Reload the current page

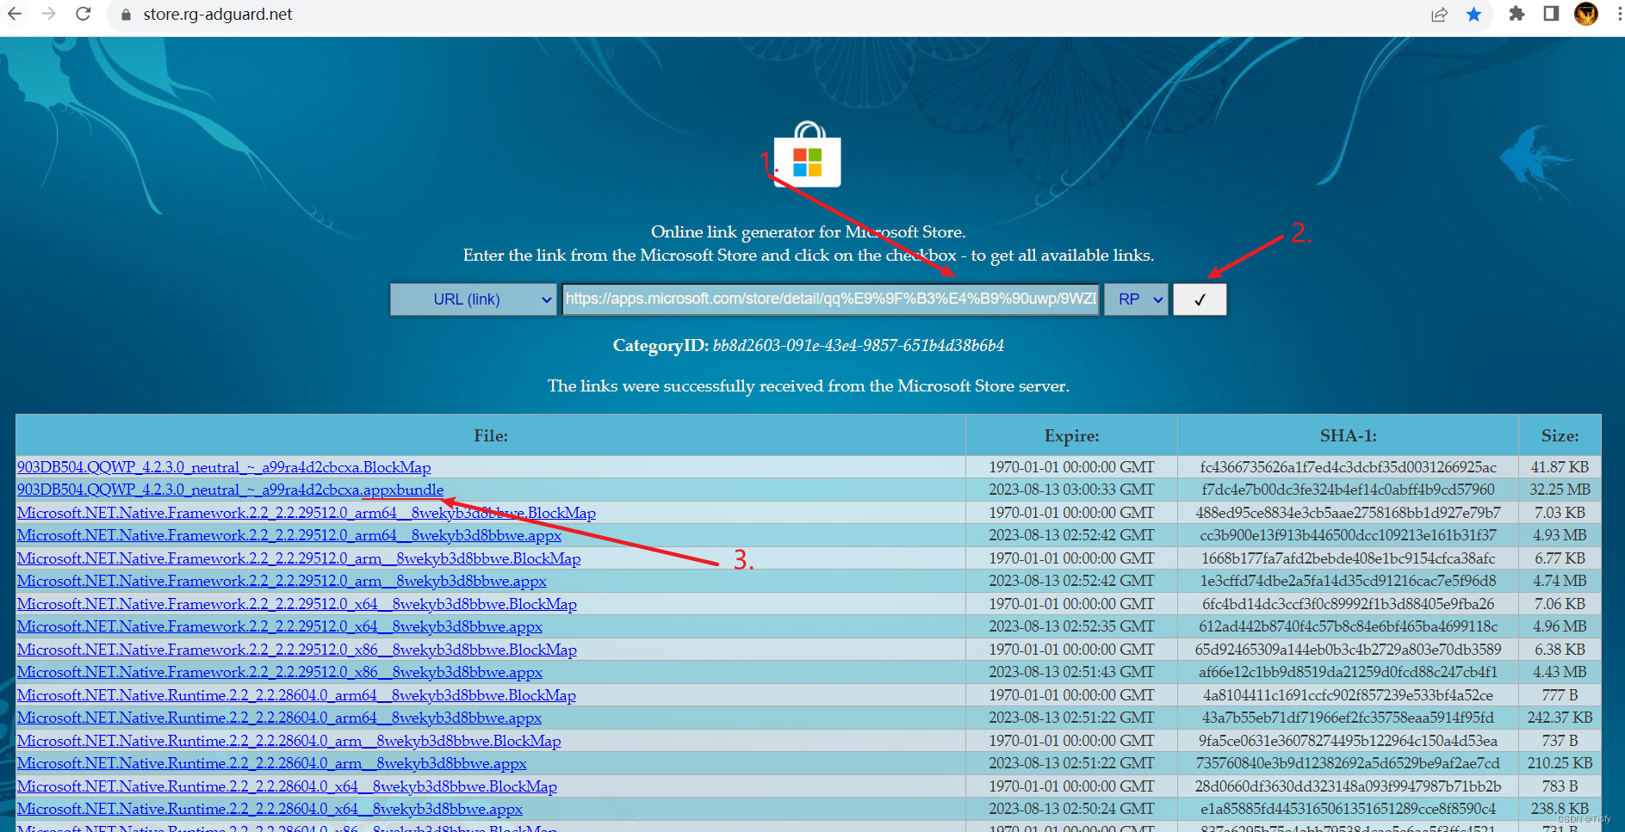pos(84,14)
